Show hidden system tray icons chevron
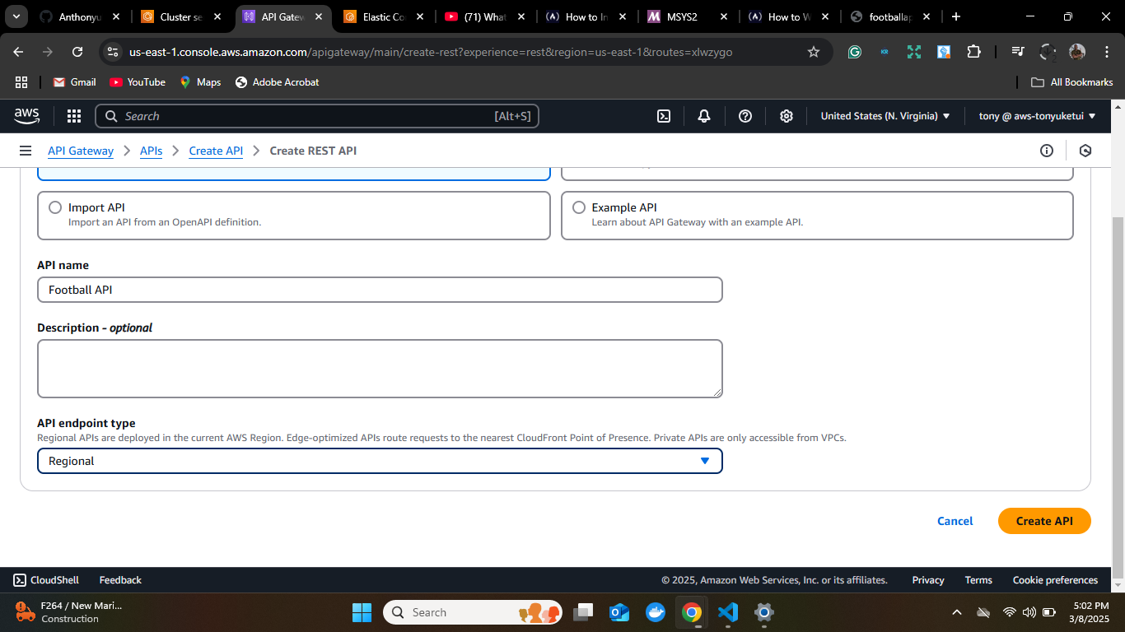 point(957,612)
